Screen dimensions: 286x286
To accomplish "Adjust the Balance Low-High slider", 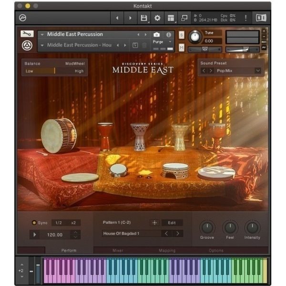I will click(x=54, y=71).
